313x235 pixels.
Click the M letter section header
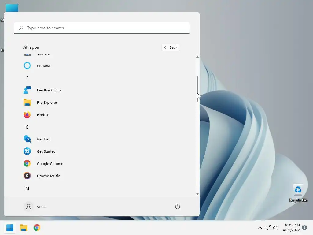27,188
